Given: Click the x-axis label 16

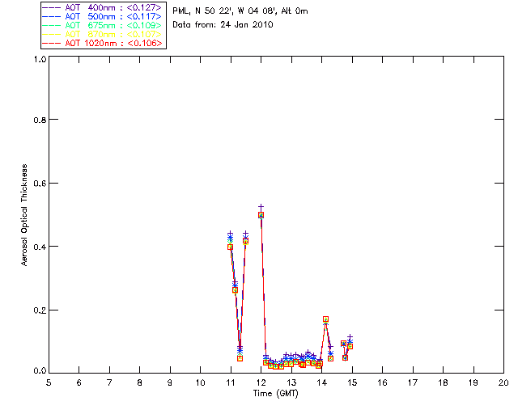Looking at the screenshot, I should (382, 382).
